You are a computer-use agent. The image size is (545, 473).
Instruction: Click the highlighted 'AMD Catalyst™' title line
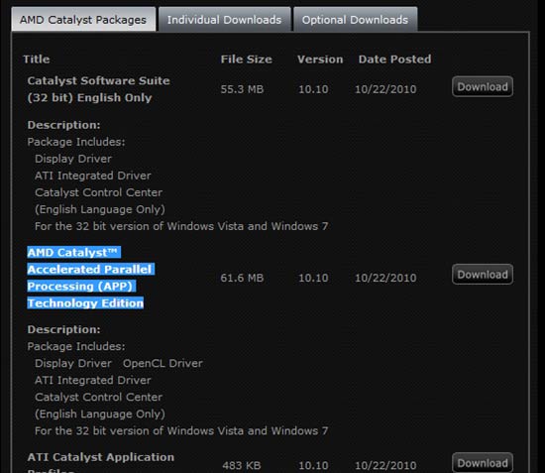pos(74,252)
